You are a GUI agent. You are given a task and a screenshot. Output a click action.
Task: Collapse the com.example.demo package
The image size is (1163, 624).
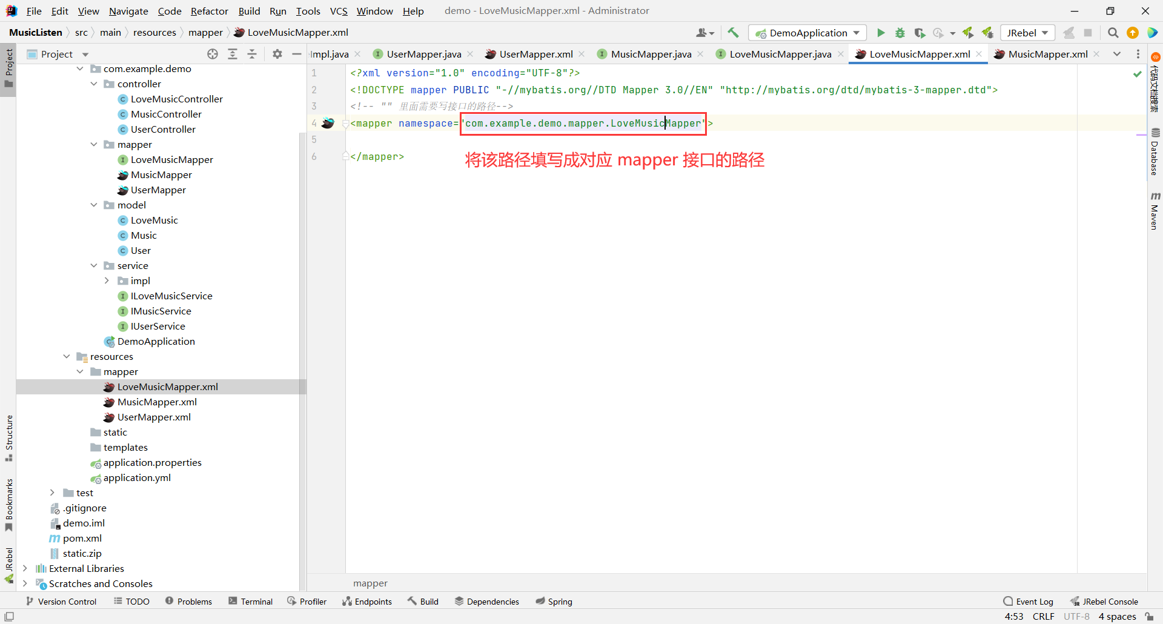(x=80, y=68)
